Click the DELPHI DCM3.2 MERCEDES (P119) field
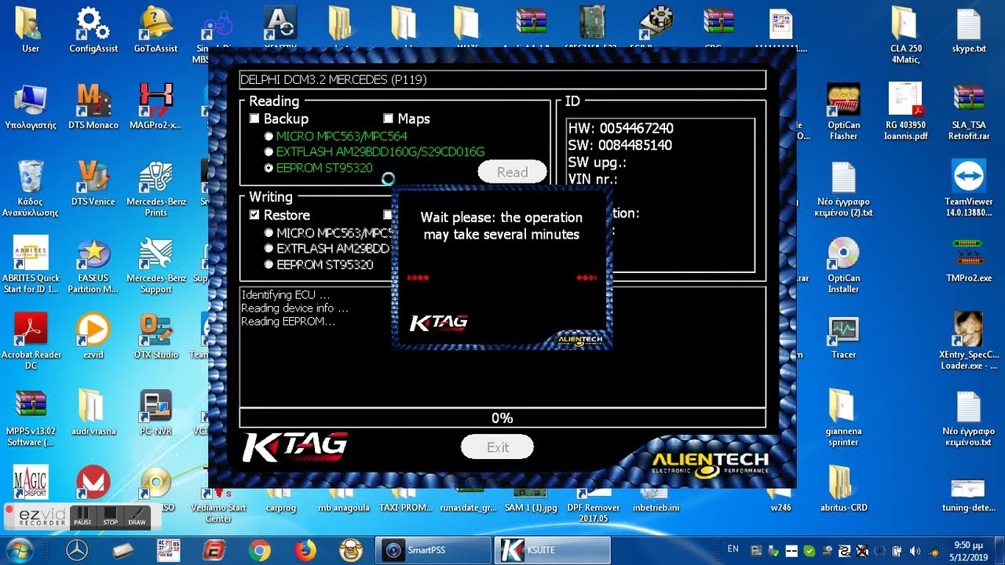This screenshot has width=1005, height=565. click(x=502, y=79)
